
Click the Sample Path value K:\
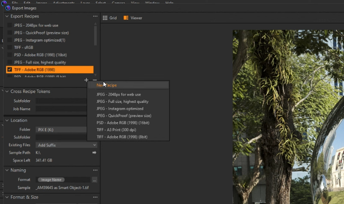tap(38, 153)
